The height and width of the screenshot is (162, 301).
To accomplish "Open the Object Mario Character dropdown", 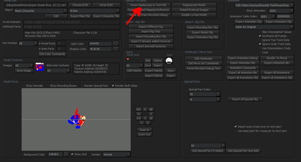I will point(65,11).
